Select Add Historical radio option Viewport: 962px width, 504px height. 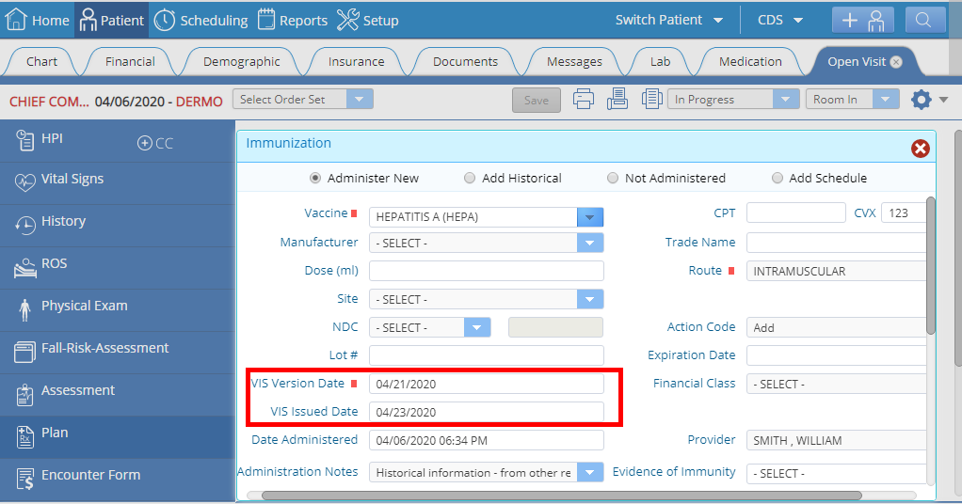(x=470, y=178)
